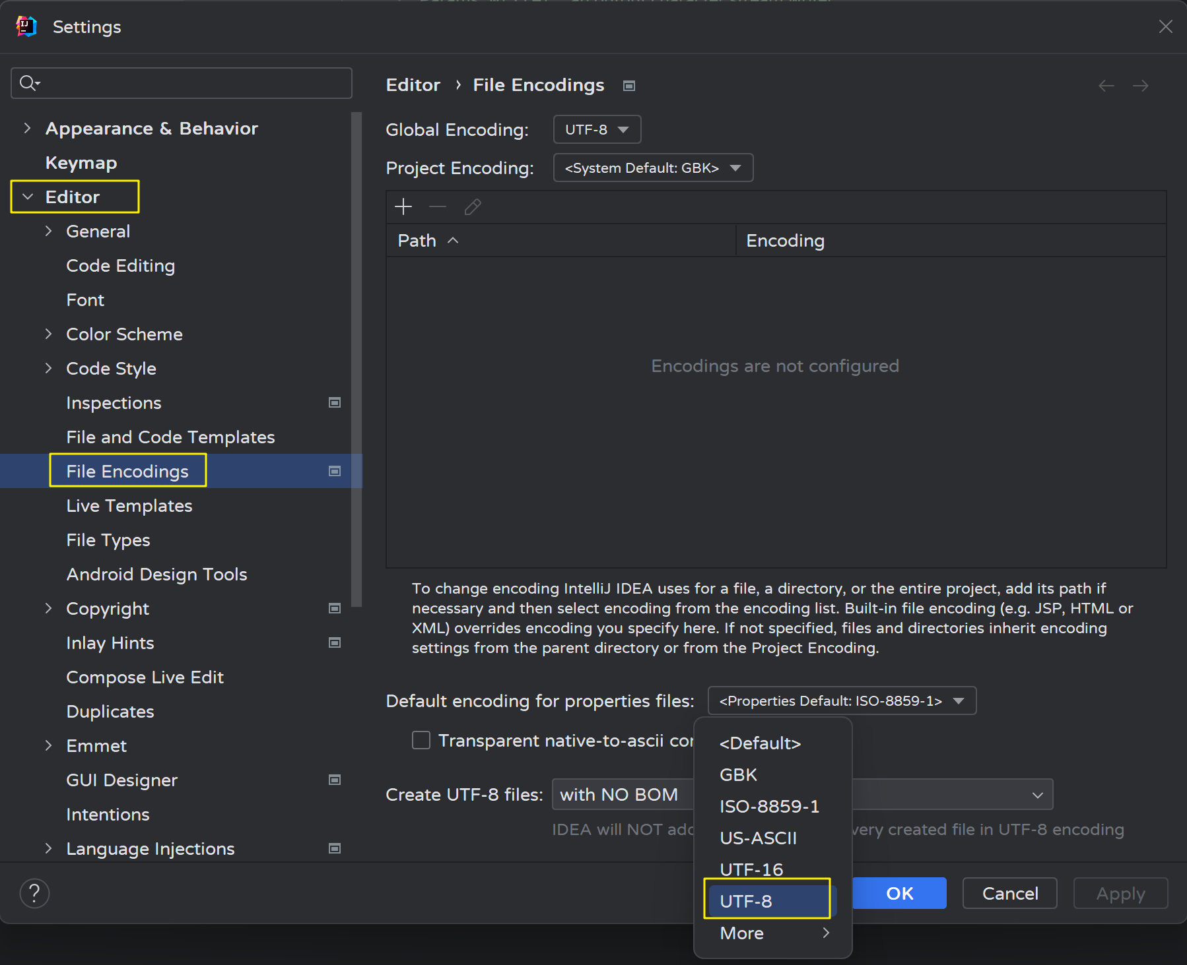
Task: Open the Project Encoding dropdown
Action: click(x=653, y=168)
